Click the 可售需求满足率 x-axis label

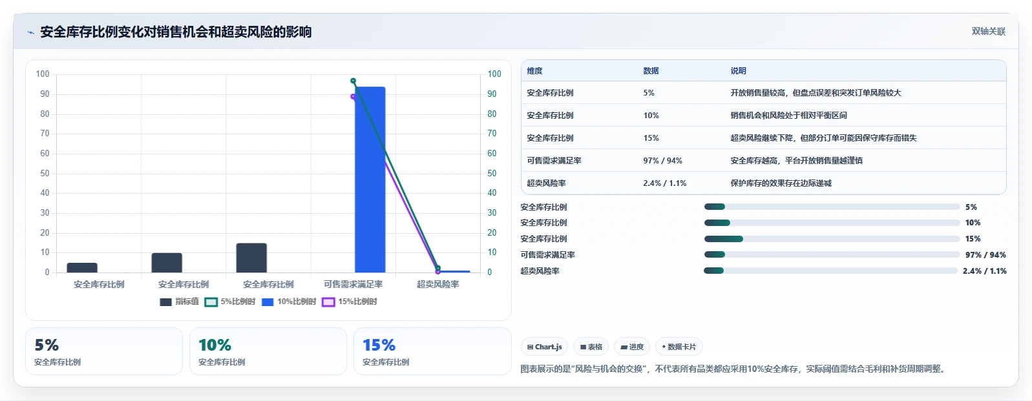(x=353, y=284)
